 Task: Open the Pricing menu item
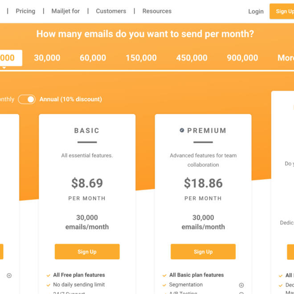[25, 11]
